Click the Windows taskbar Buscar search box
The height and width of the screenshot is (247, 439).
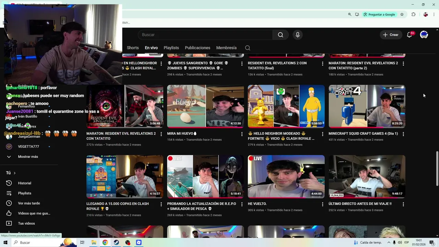[45, 243]
